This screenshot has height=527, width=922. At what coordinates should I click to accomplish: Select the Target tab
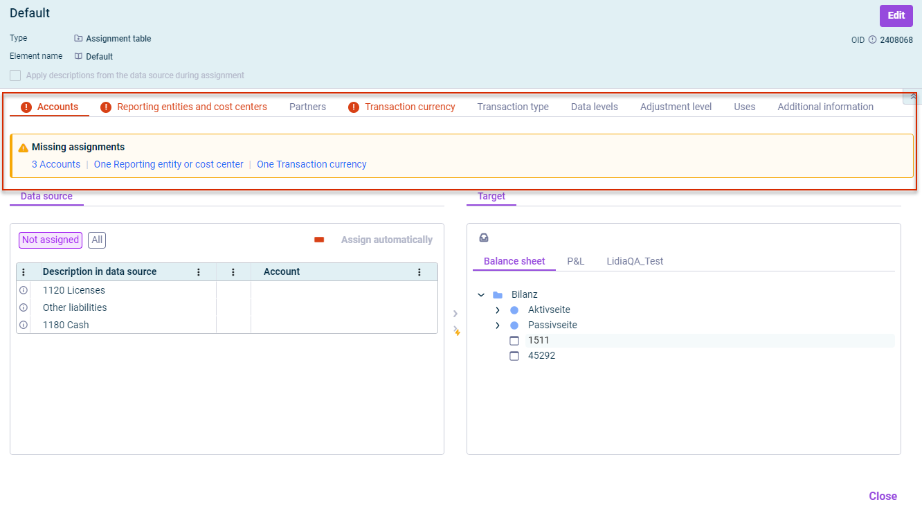491,197
